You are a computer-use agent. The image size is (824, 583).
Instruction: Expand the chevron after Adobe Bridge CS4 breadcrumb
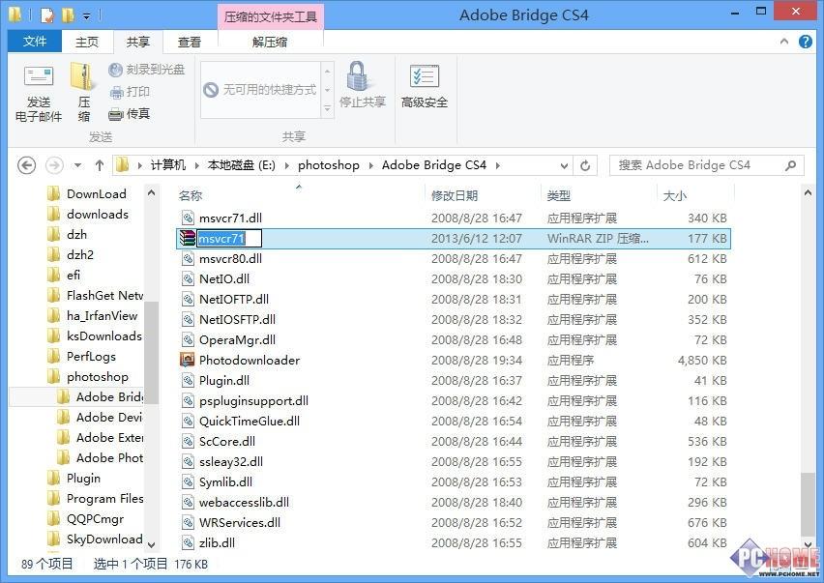click(497, 165)
